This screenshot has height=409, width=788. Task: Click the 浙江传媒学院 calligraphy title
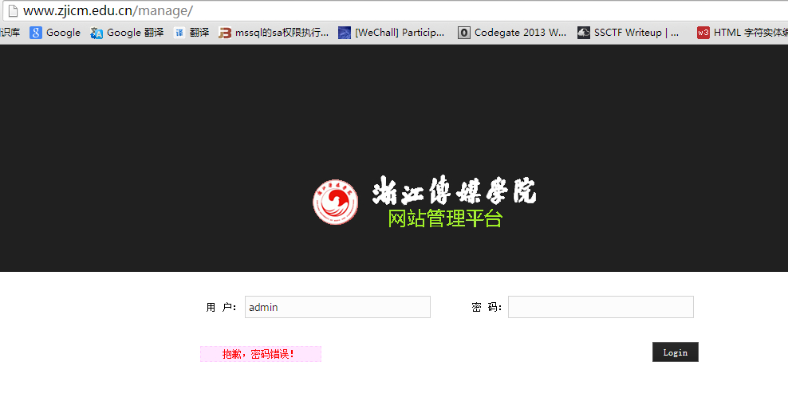click(x=455, y=191)
